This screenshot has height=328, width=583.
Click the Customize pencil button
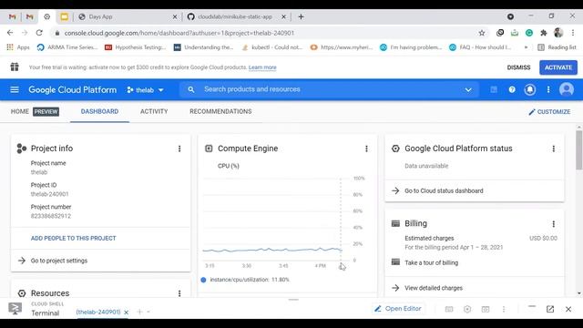point(549,111)
